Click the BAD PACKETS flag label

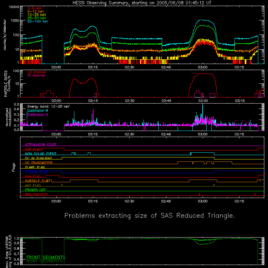point(37,194)
